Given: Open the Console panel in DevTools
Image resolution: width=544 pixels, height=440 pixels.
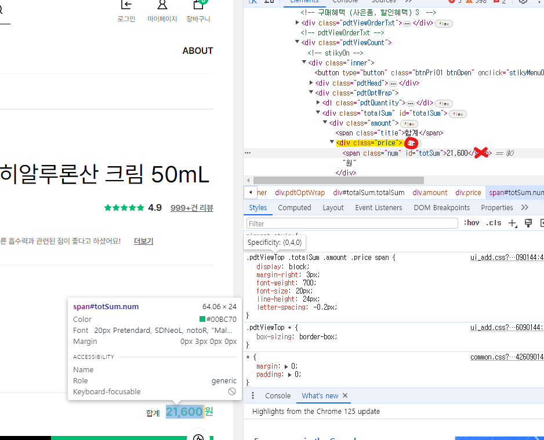Looking at the screenshot, I should click(345, 1).
